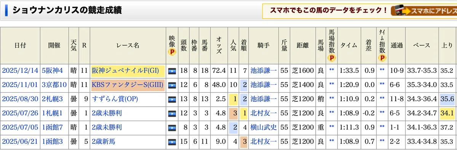Select highlighted 上り value 34.1
The height and width of the screenshot is (150, 457).
tap(447, 113)
